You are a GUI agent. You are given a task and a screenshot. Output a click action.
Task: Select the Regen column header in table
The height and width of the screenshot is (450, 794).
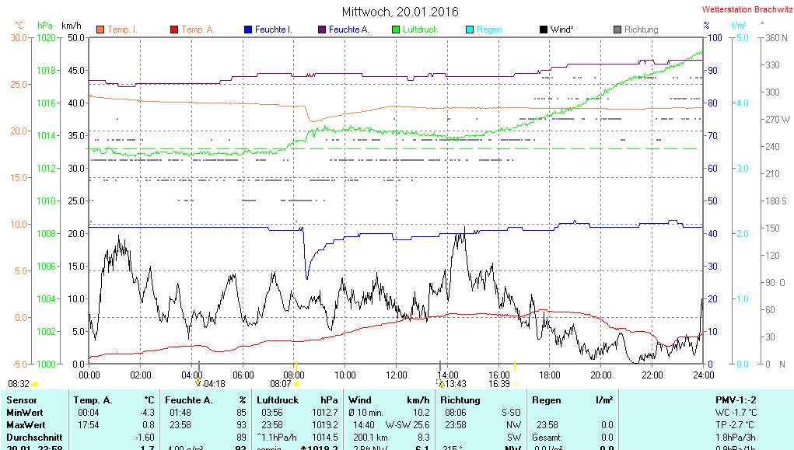click(546, 399)
